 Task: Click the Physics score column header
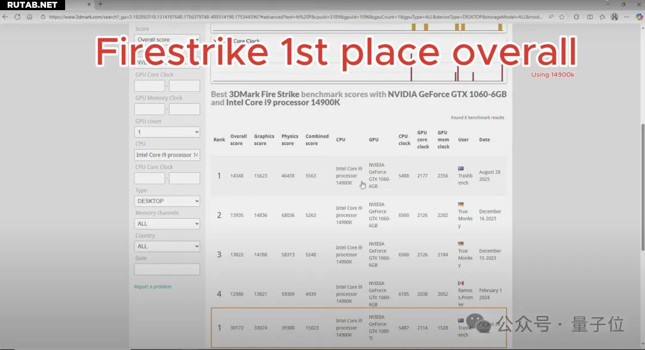(x=290, y=140)
